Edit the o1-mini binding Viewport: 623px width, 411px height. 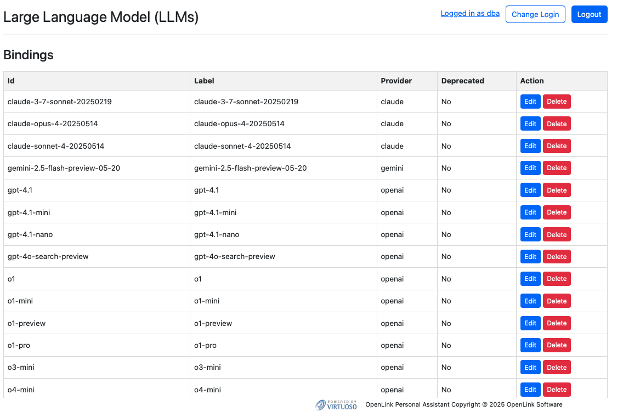click(x=530, y=301)
